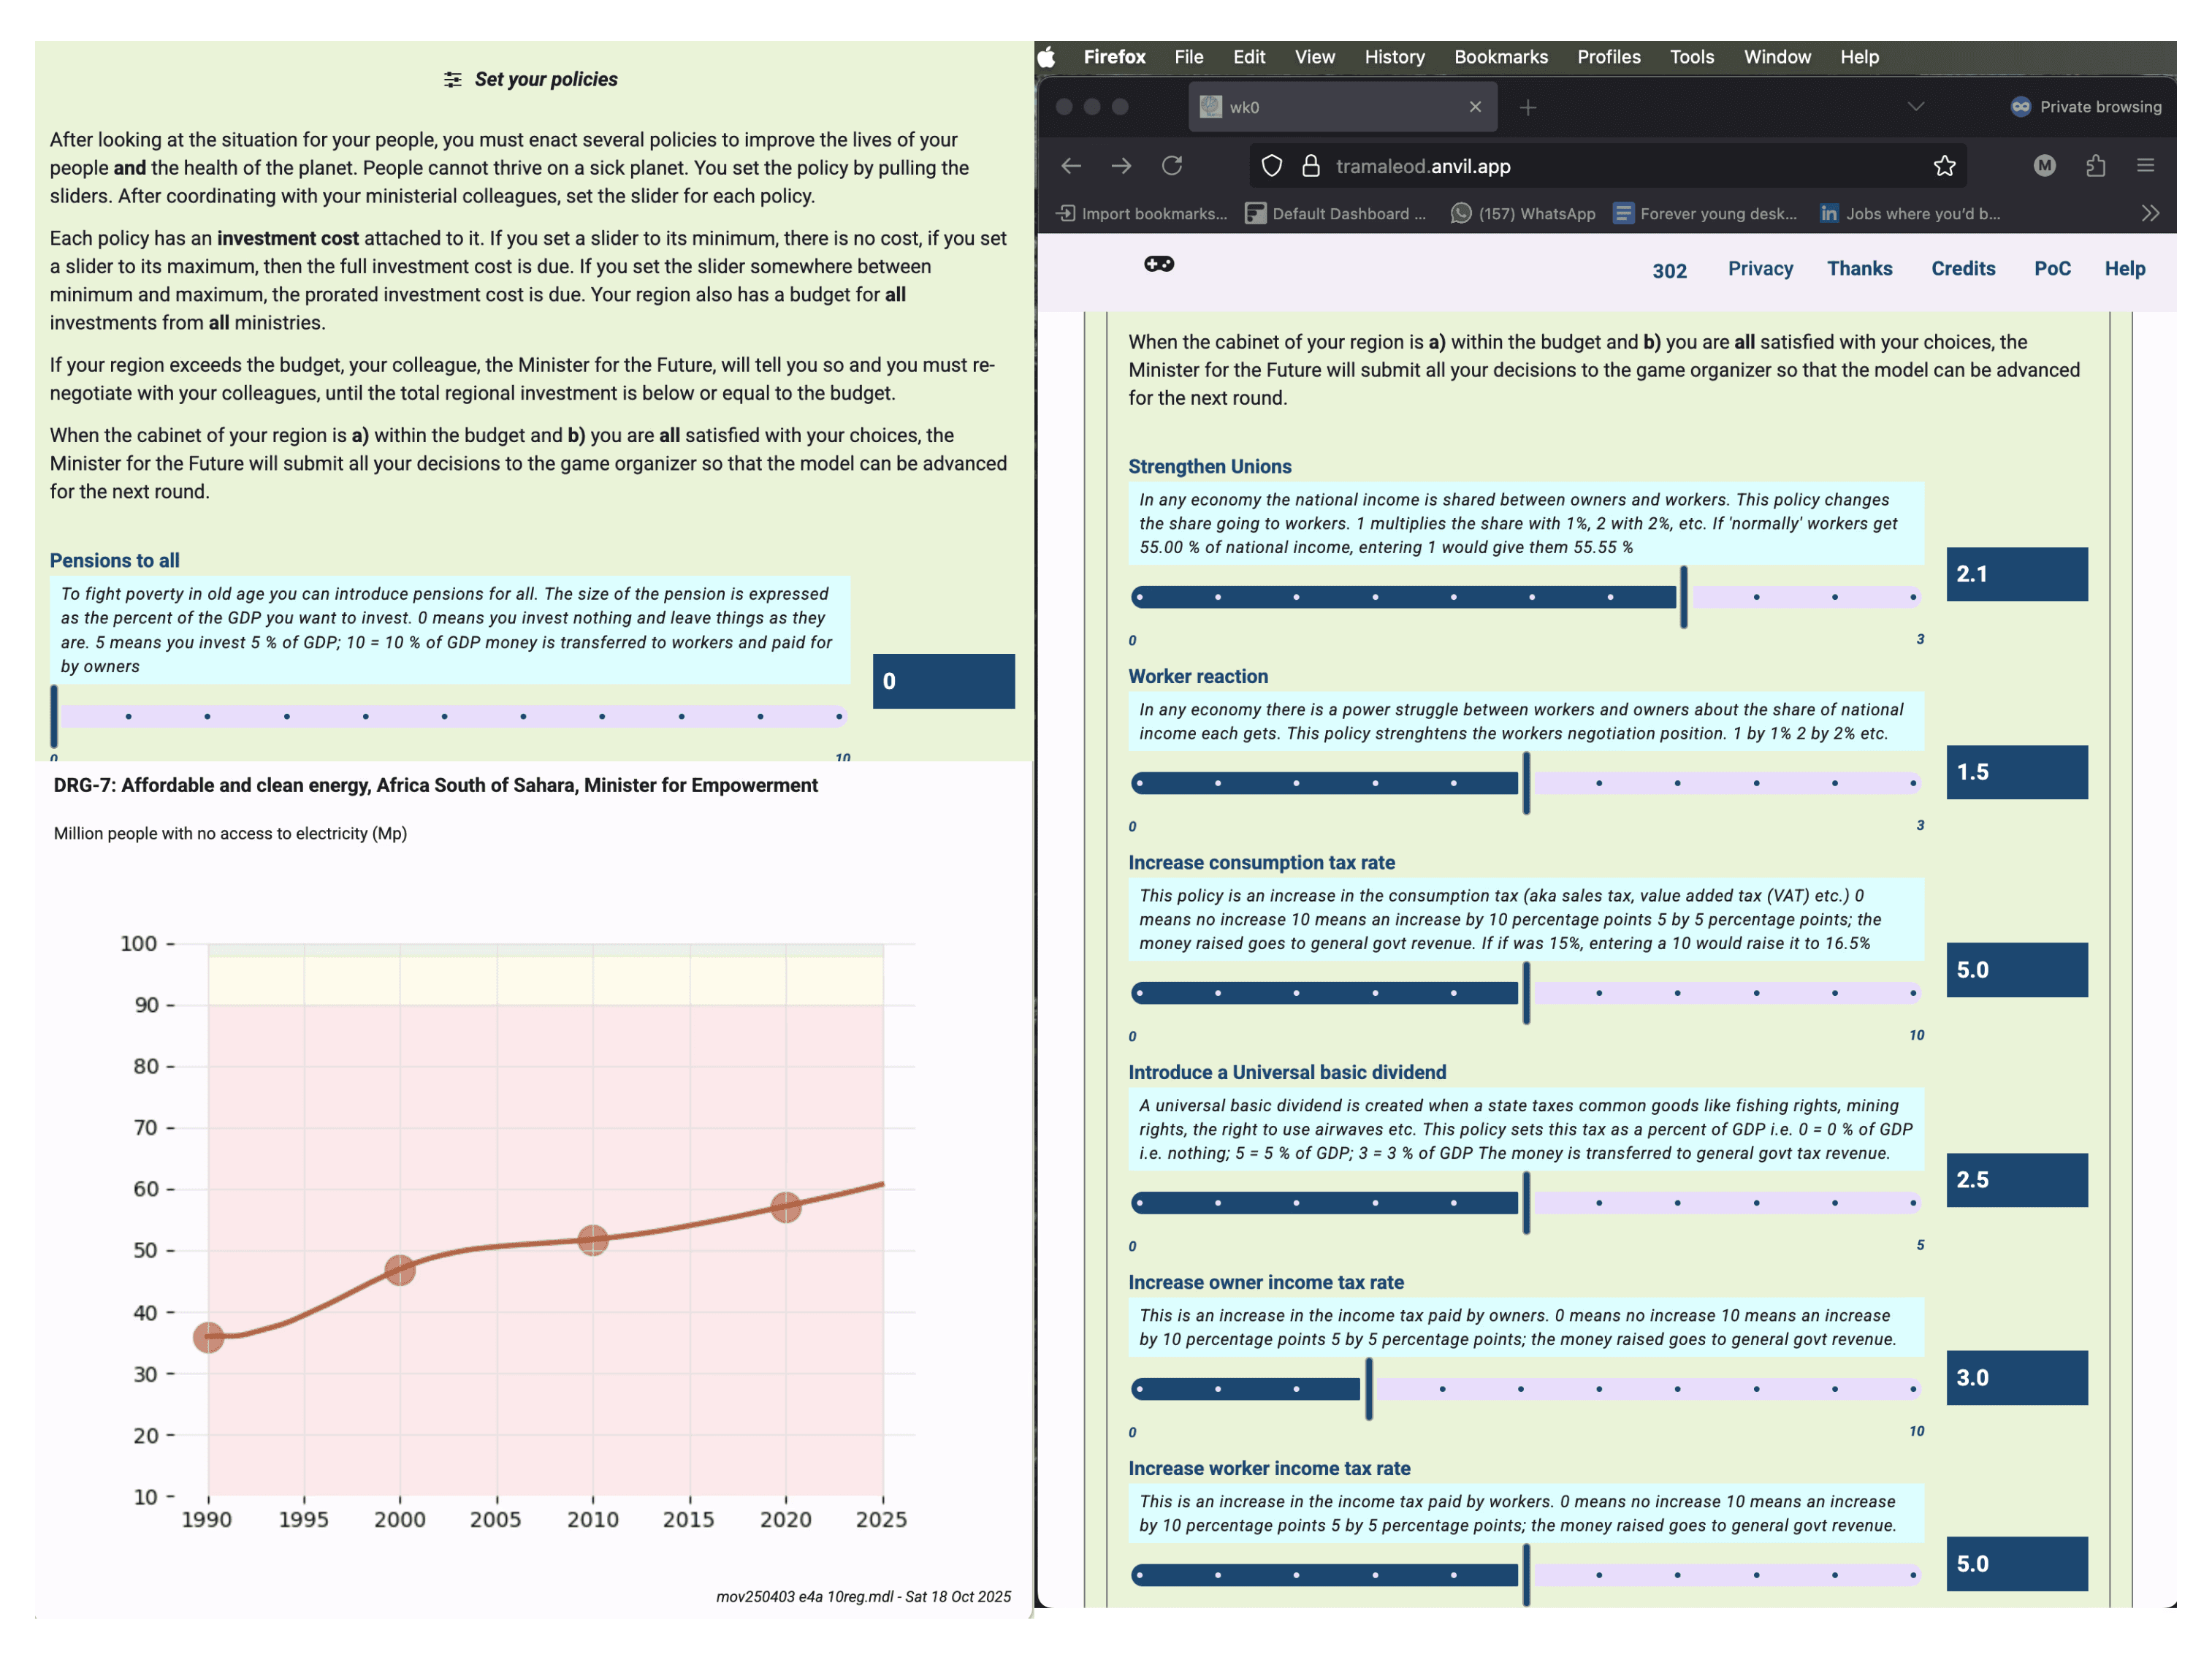The width and height of the screenshot is (2212, 1660).
Task: Click the Strengthen Unions value box showing 2.1
Action: [2016, 574]
